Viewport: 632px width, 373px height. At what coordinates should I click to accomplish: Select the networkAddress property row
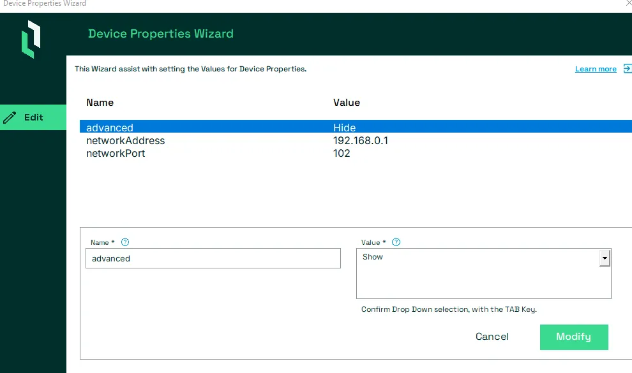point(356,140)
